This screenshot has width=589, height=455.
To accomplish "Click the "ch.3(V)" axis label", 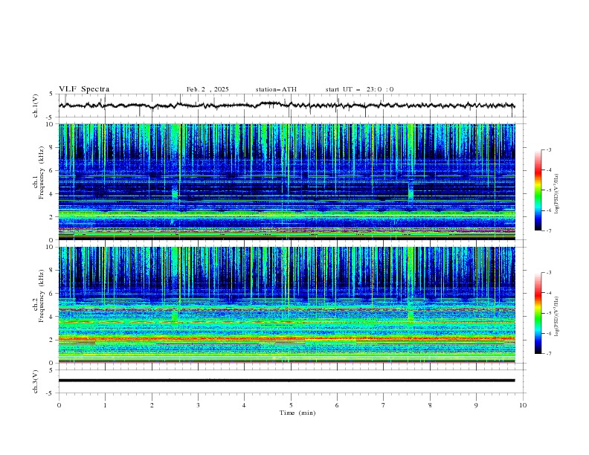I will coord(35,381).
